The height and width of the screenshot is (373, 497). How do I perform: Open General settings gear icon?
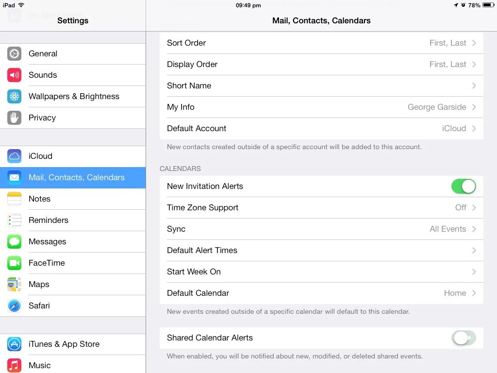click(x=14, y=53)
